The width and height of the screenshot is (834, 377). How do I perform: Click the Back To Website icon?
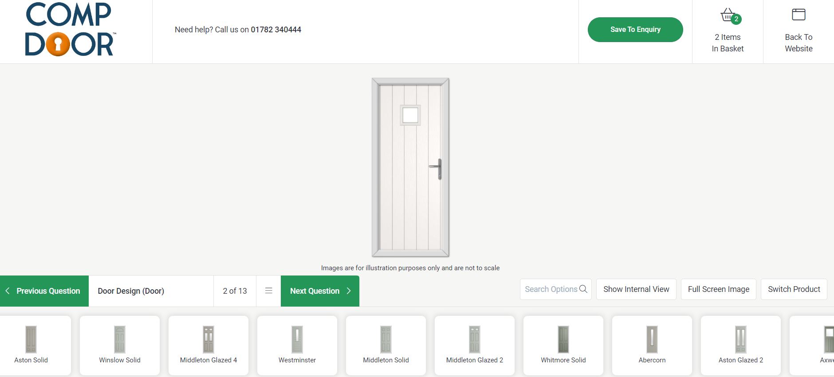pyautogui.click(x=799, y=14)
